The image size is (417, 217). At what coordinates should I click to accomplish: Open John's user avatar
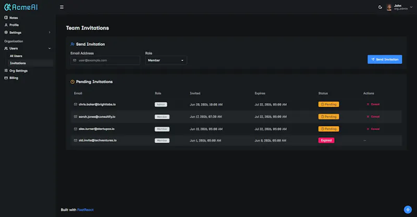[x=389, y=7]
